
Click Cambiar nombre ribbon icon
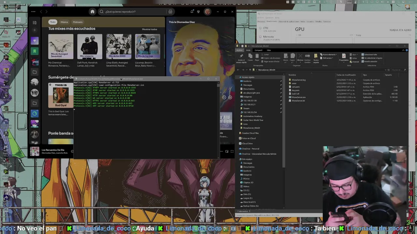308,58
